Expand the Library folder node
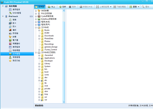 (39, 64)
